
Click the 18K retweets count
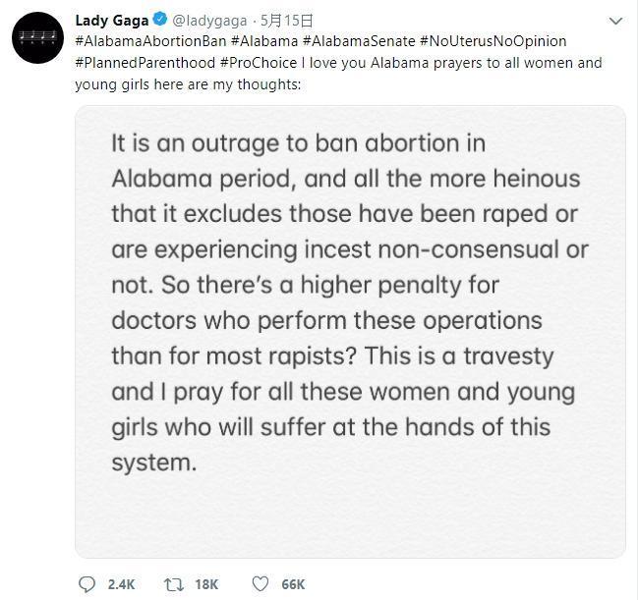(x=206, y=584)
